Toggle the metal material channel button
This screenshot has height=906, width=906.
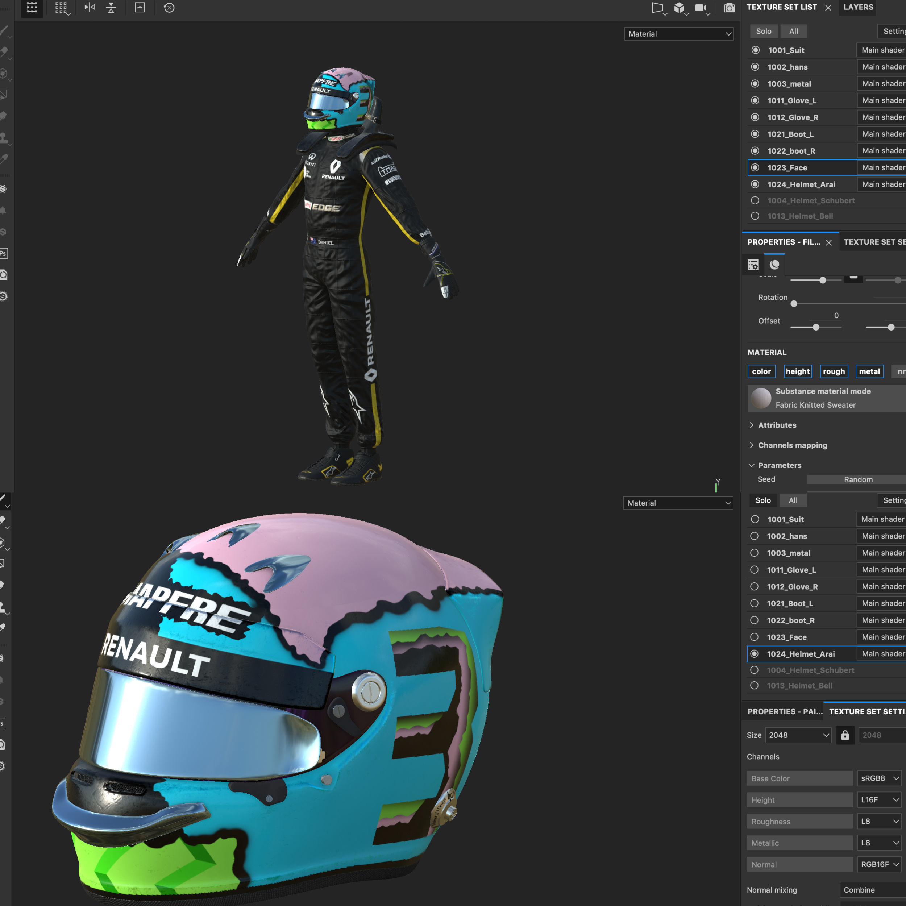pos(869,371)
